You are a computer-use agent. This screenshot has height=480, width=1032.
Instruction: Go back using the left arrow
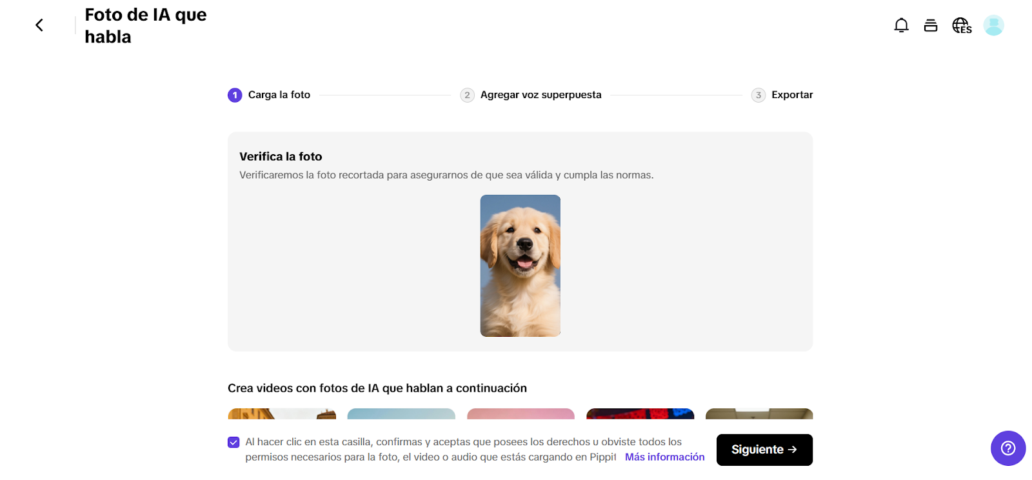[x=39, y=25]
